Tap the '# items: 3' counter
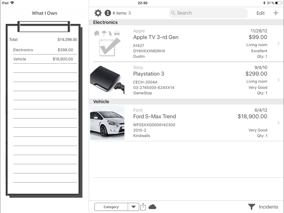The width and height of the screenshot is (284, 213). [122, 13]
